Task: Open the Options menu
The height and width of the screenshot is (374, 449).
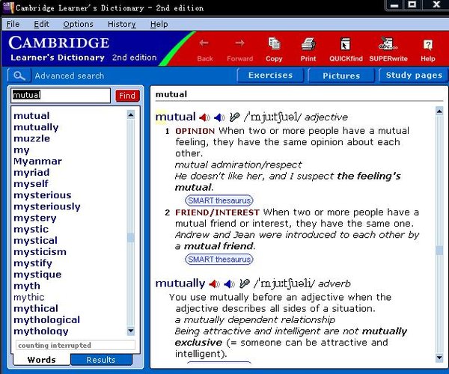Action: pyautogui.click(x=78, y=25)
